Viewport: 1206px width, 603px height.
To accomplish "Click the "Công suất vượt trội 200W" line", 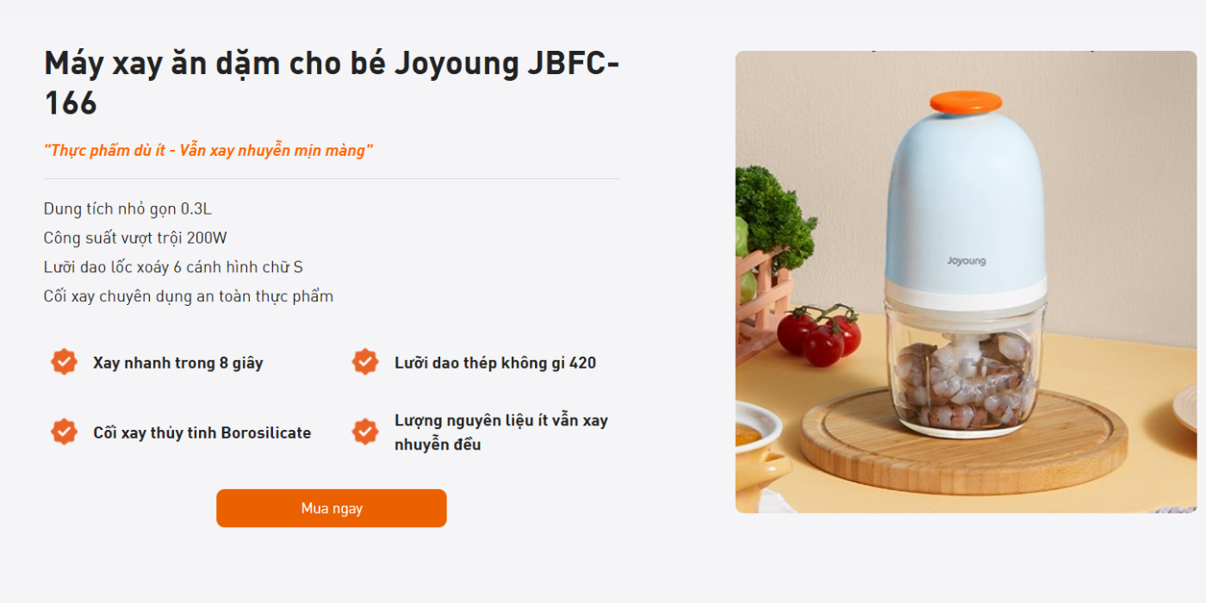I will click(x=135, y=238).
